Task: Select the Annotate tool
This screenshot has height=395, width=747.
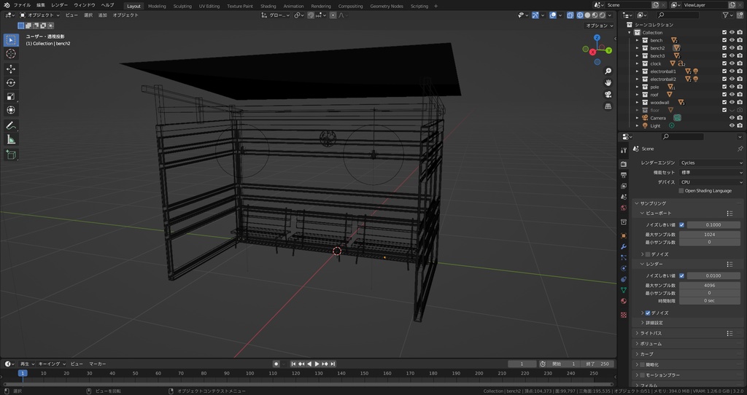Action: pos(11,125)
